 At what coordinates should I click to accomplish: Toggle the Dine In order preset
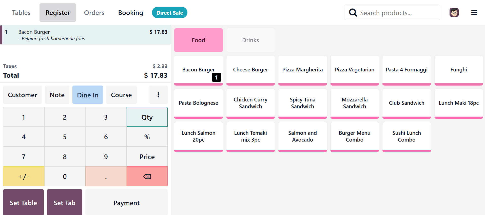coord(88,95)
